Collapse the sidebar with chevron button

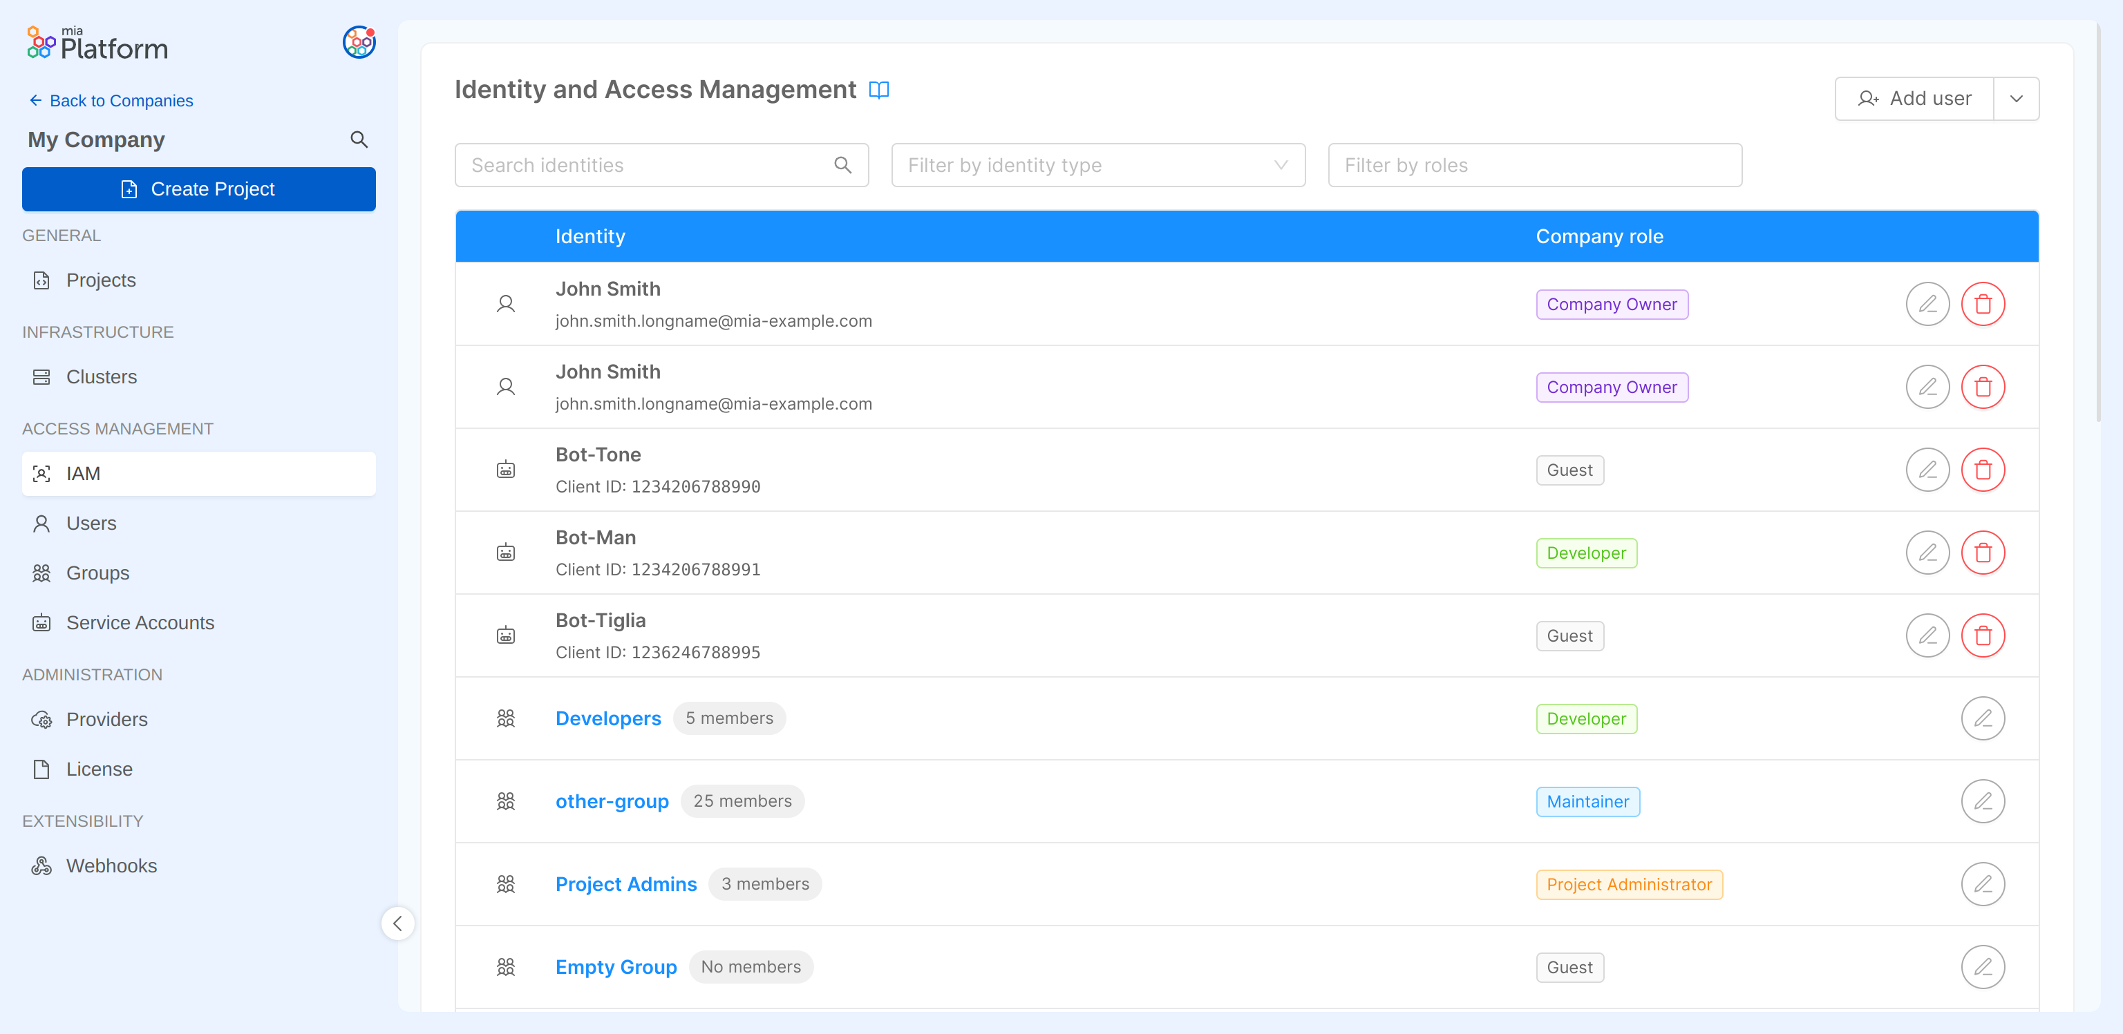398,923
